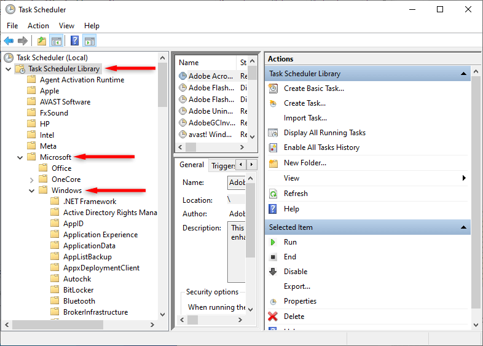Image resolution: width=483 pixels, height=346 pixels.
Task: Expand the OneCore folder node
Action: [32, 179]
